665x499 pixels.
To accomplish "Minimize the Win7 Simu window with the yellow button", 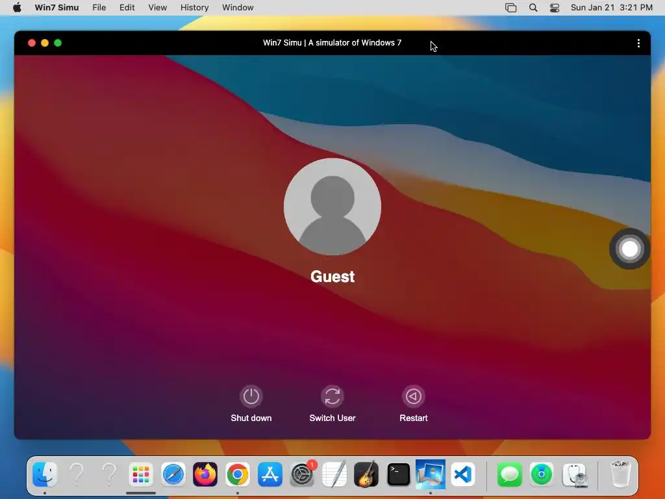I will (x=45, y=43).
